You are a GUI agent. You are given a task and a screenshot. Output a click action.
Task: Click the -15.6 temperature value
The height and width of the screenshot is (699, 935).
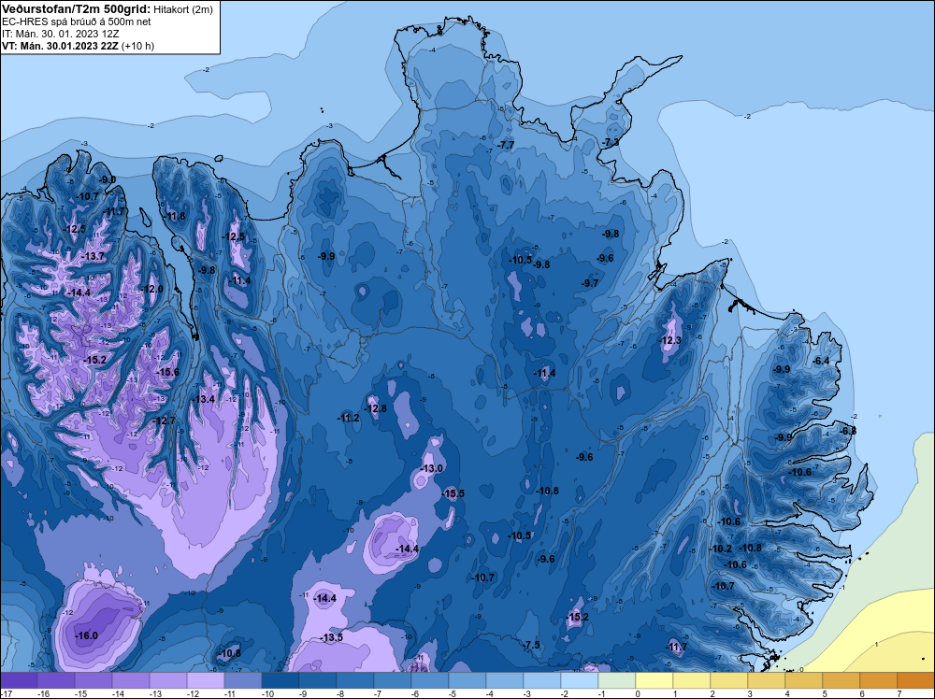click(x=167, y=372)
